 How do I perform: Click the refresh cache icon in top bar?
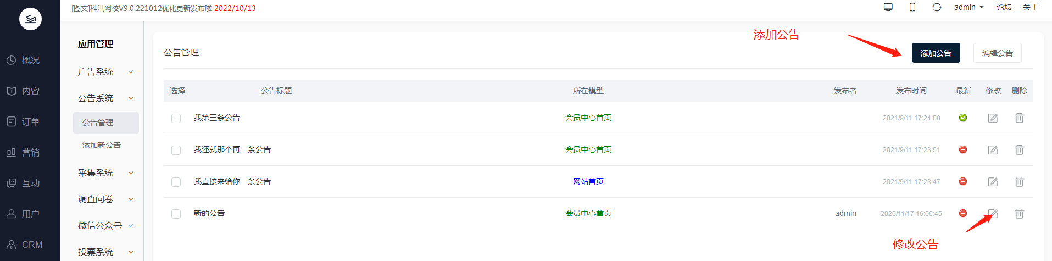(937, 7)
